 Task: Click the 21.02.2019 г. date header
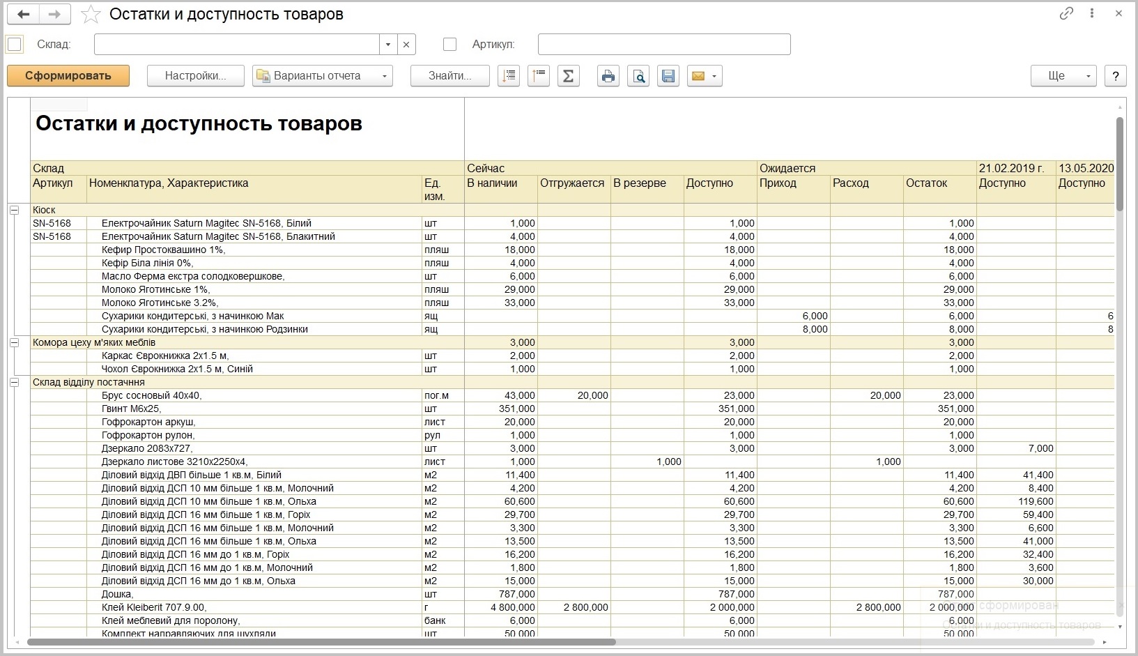[x=1016, y=168]
